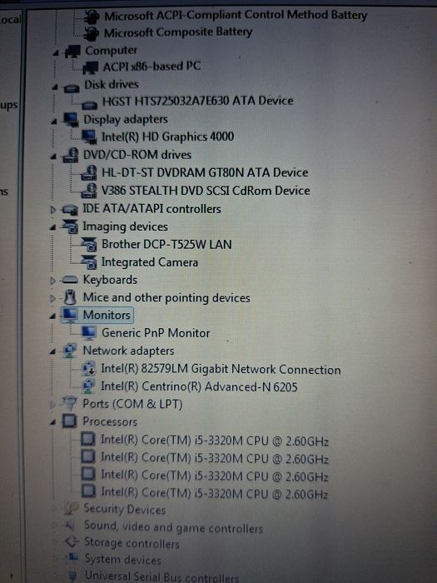
Task: Expand Mice and other pointing devices
Action: pos(52,298)
